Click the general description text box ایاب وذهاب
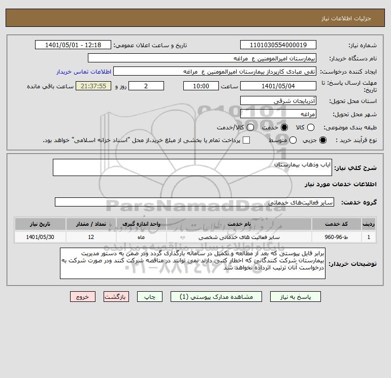 click(192, 167)
